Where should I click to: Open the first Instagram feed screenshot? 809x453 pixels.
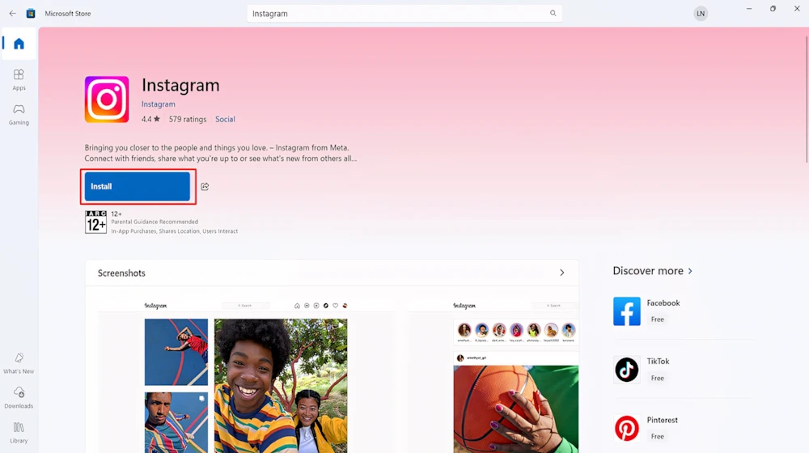coord(246,375)
